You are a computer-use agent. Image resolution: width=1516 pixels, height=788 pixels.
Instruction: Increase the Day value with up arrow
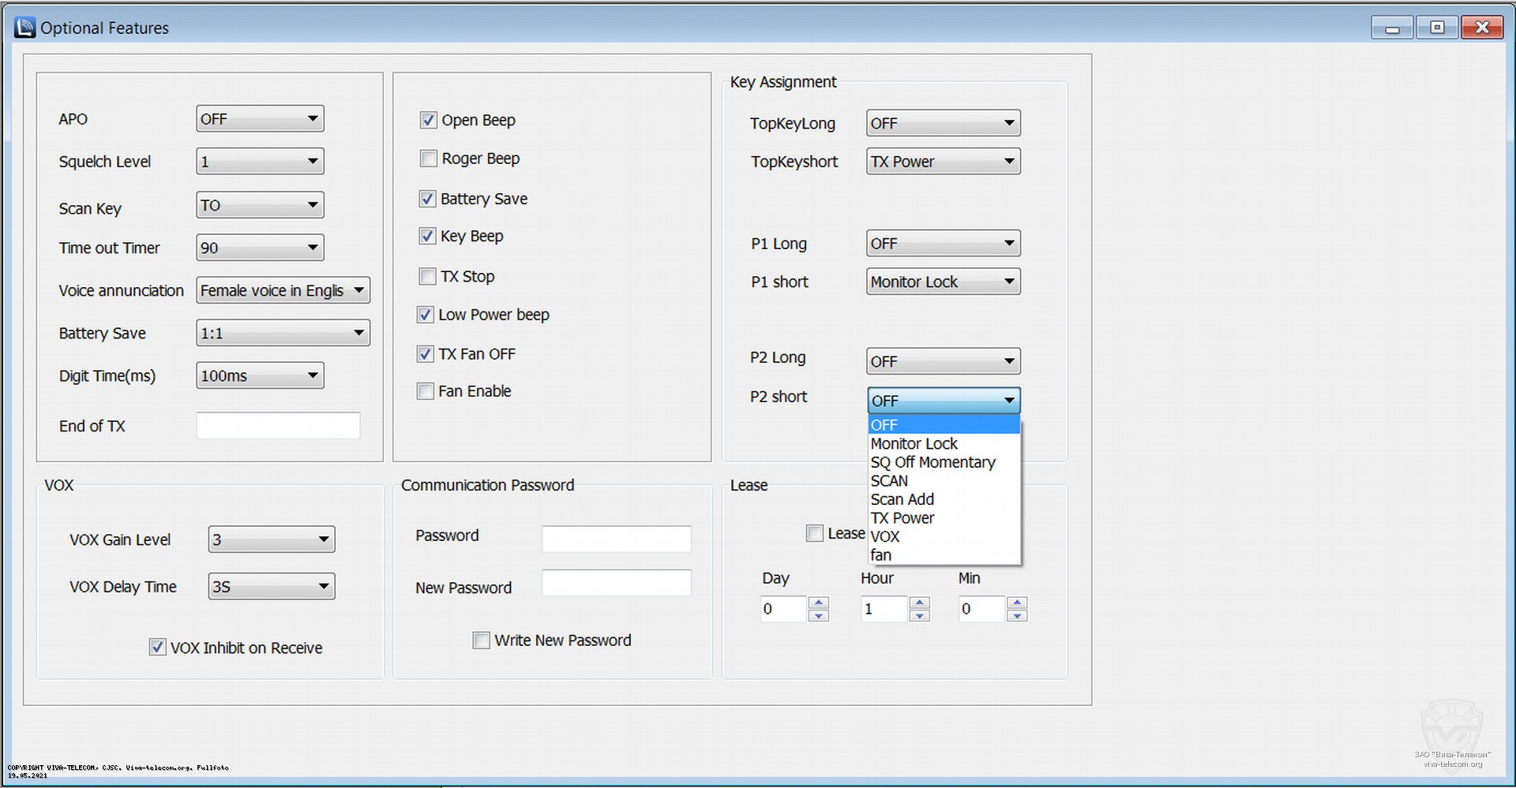[x=819, y=603]
